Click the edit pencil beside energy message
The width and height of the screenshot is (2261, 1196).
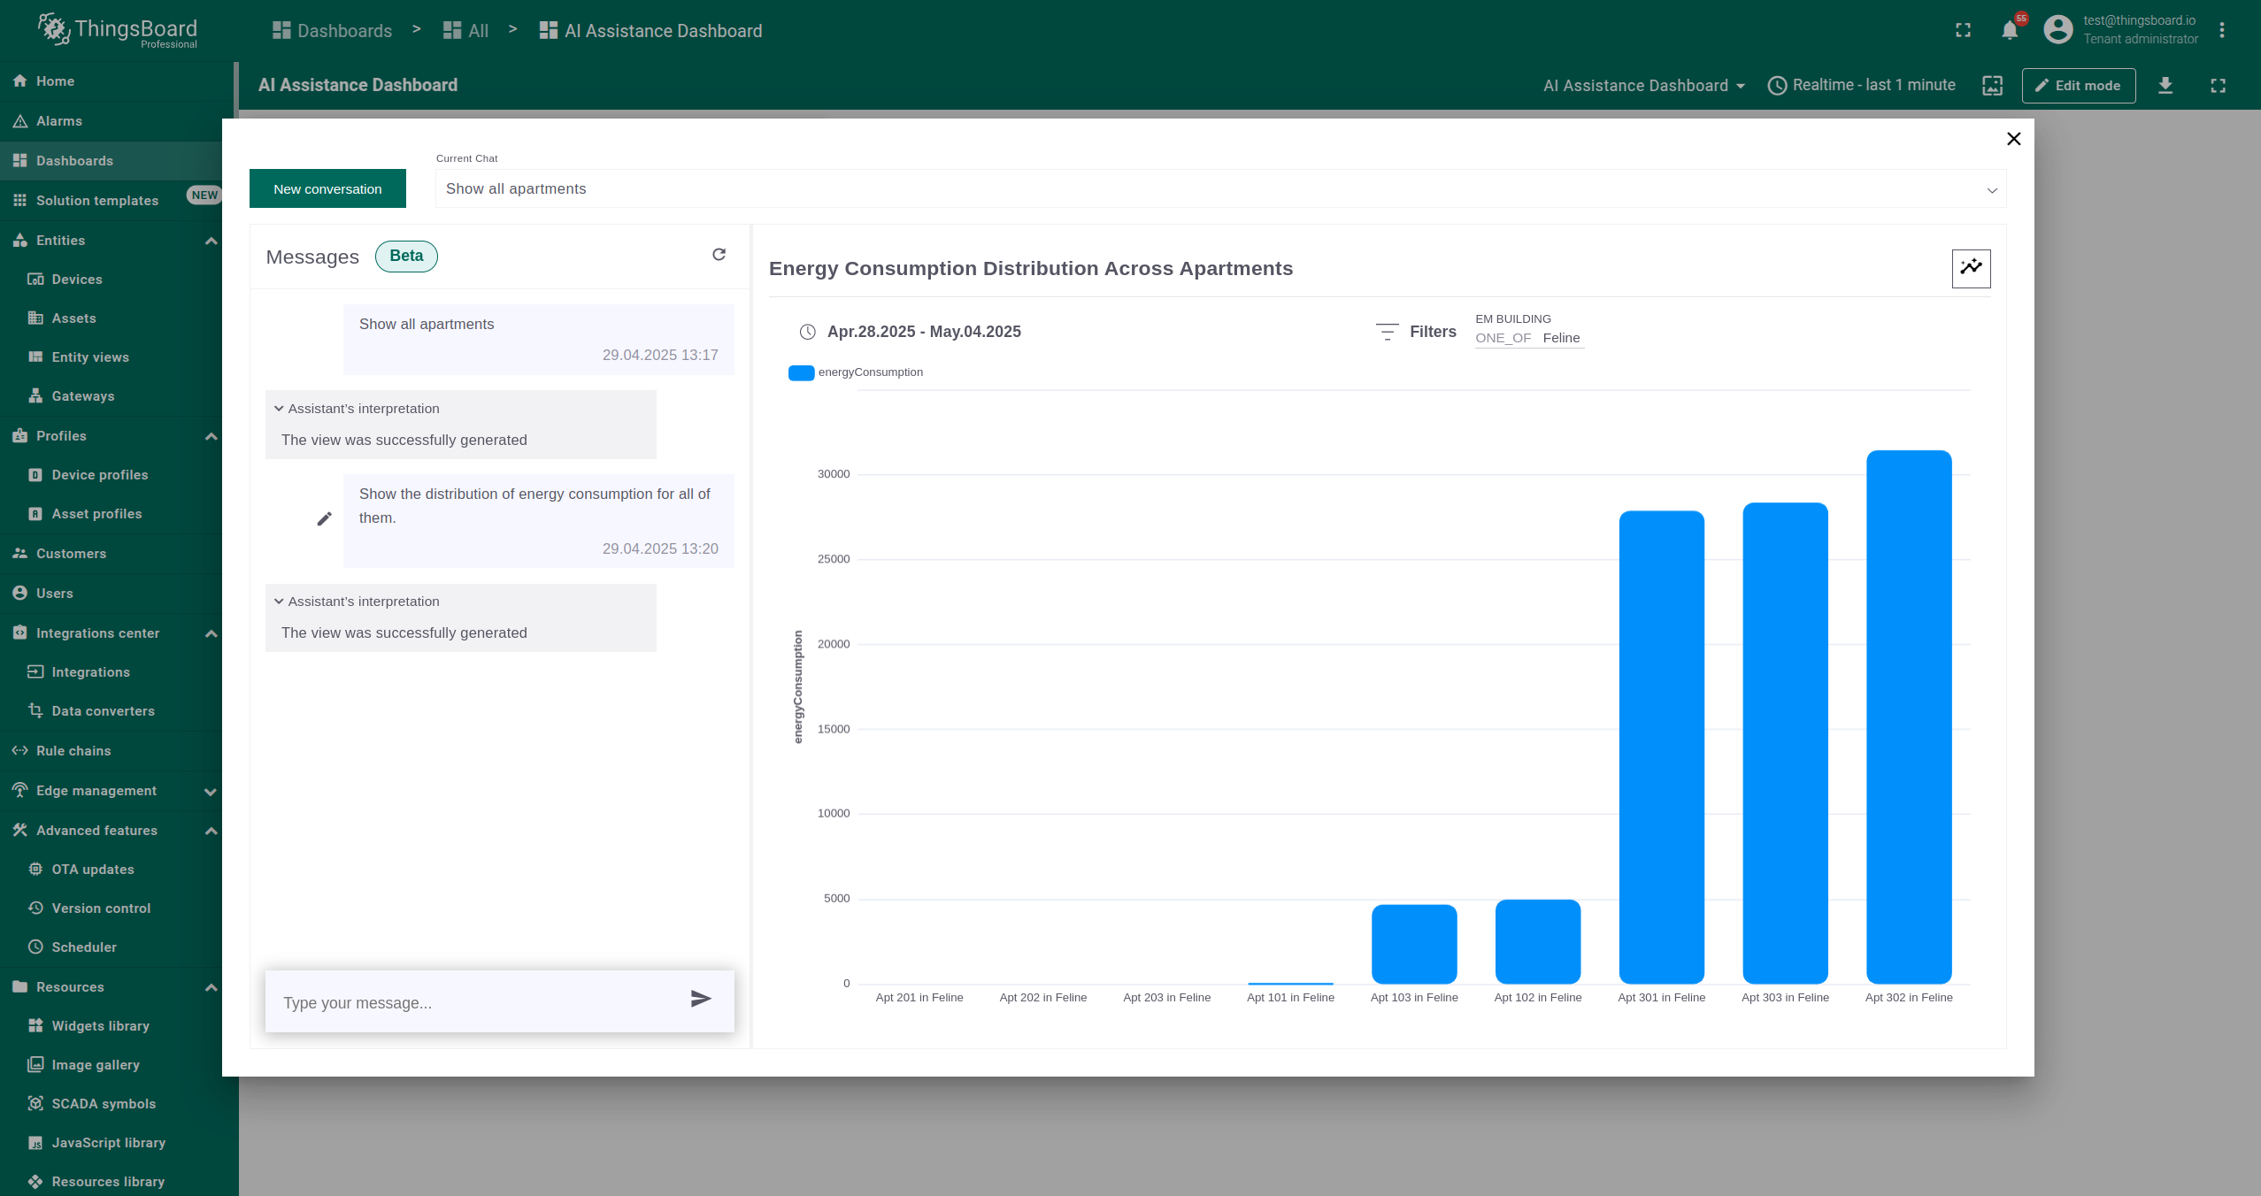pyautogui.click(x=324, y=519)
